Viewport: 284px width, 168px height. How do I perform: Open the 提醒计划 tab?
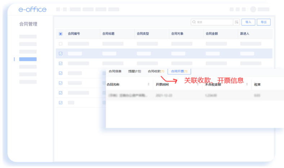(135, 71)
